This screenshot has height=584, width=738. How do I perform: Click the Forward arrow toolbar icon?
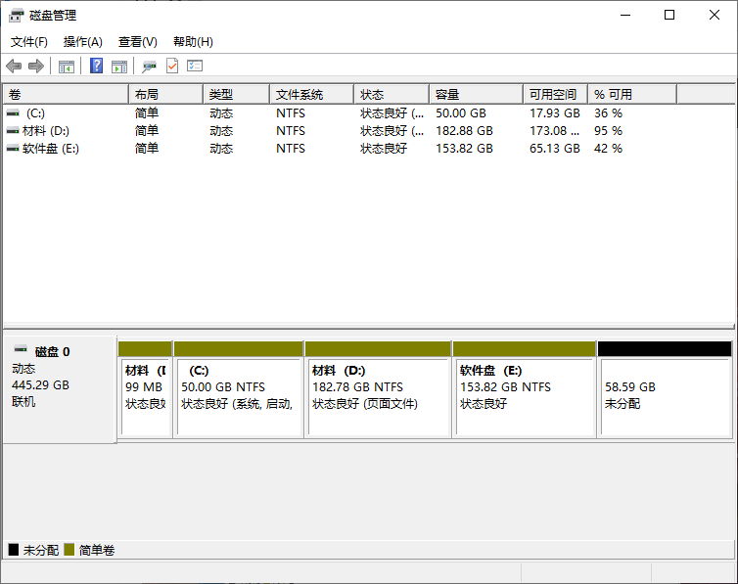tap(36, 67)
